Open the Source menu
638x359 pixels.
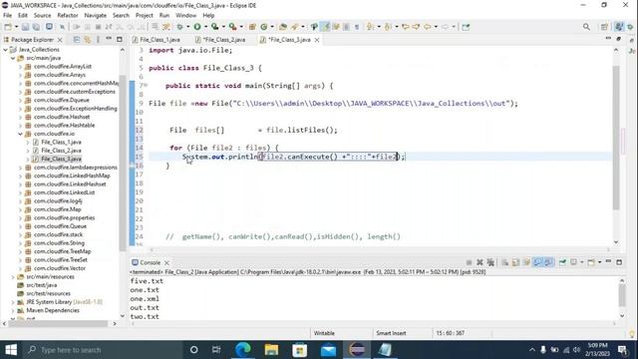coord(42,15)
